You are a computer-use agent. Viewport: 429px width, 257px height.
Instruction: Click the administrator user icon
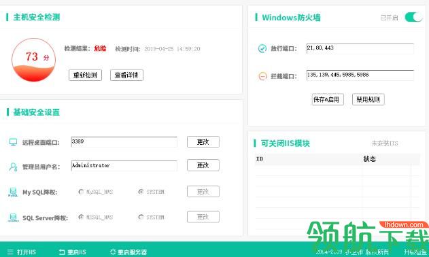click(x=13, y=167)
